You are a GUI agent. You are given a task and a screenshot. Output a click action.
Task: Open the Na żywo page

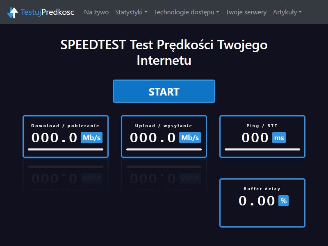tap(96, 12)
